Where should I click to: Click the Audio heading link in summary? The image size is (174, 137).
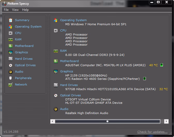click(64, 109)
